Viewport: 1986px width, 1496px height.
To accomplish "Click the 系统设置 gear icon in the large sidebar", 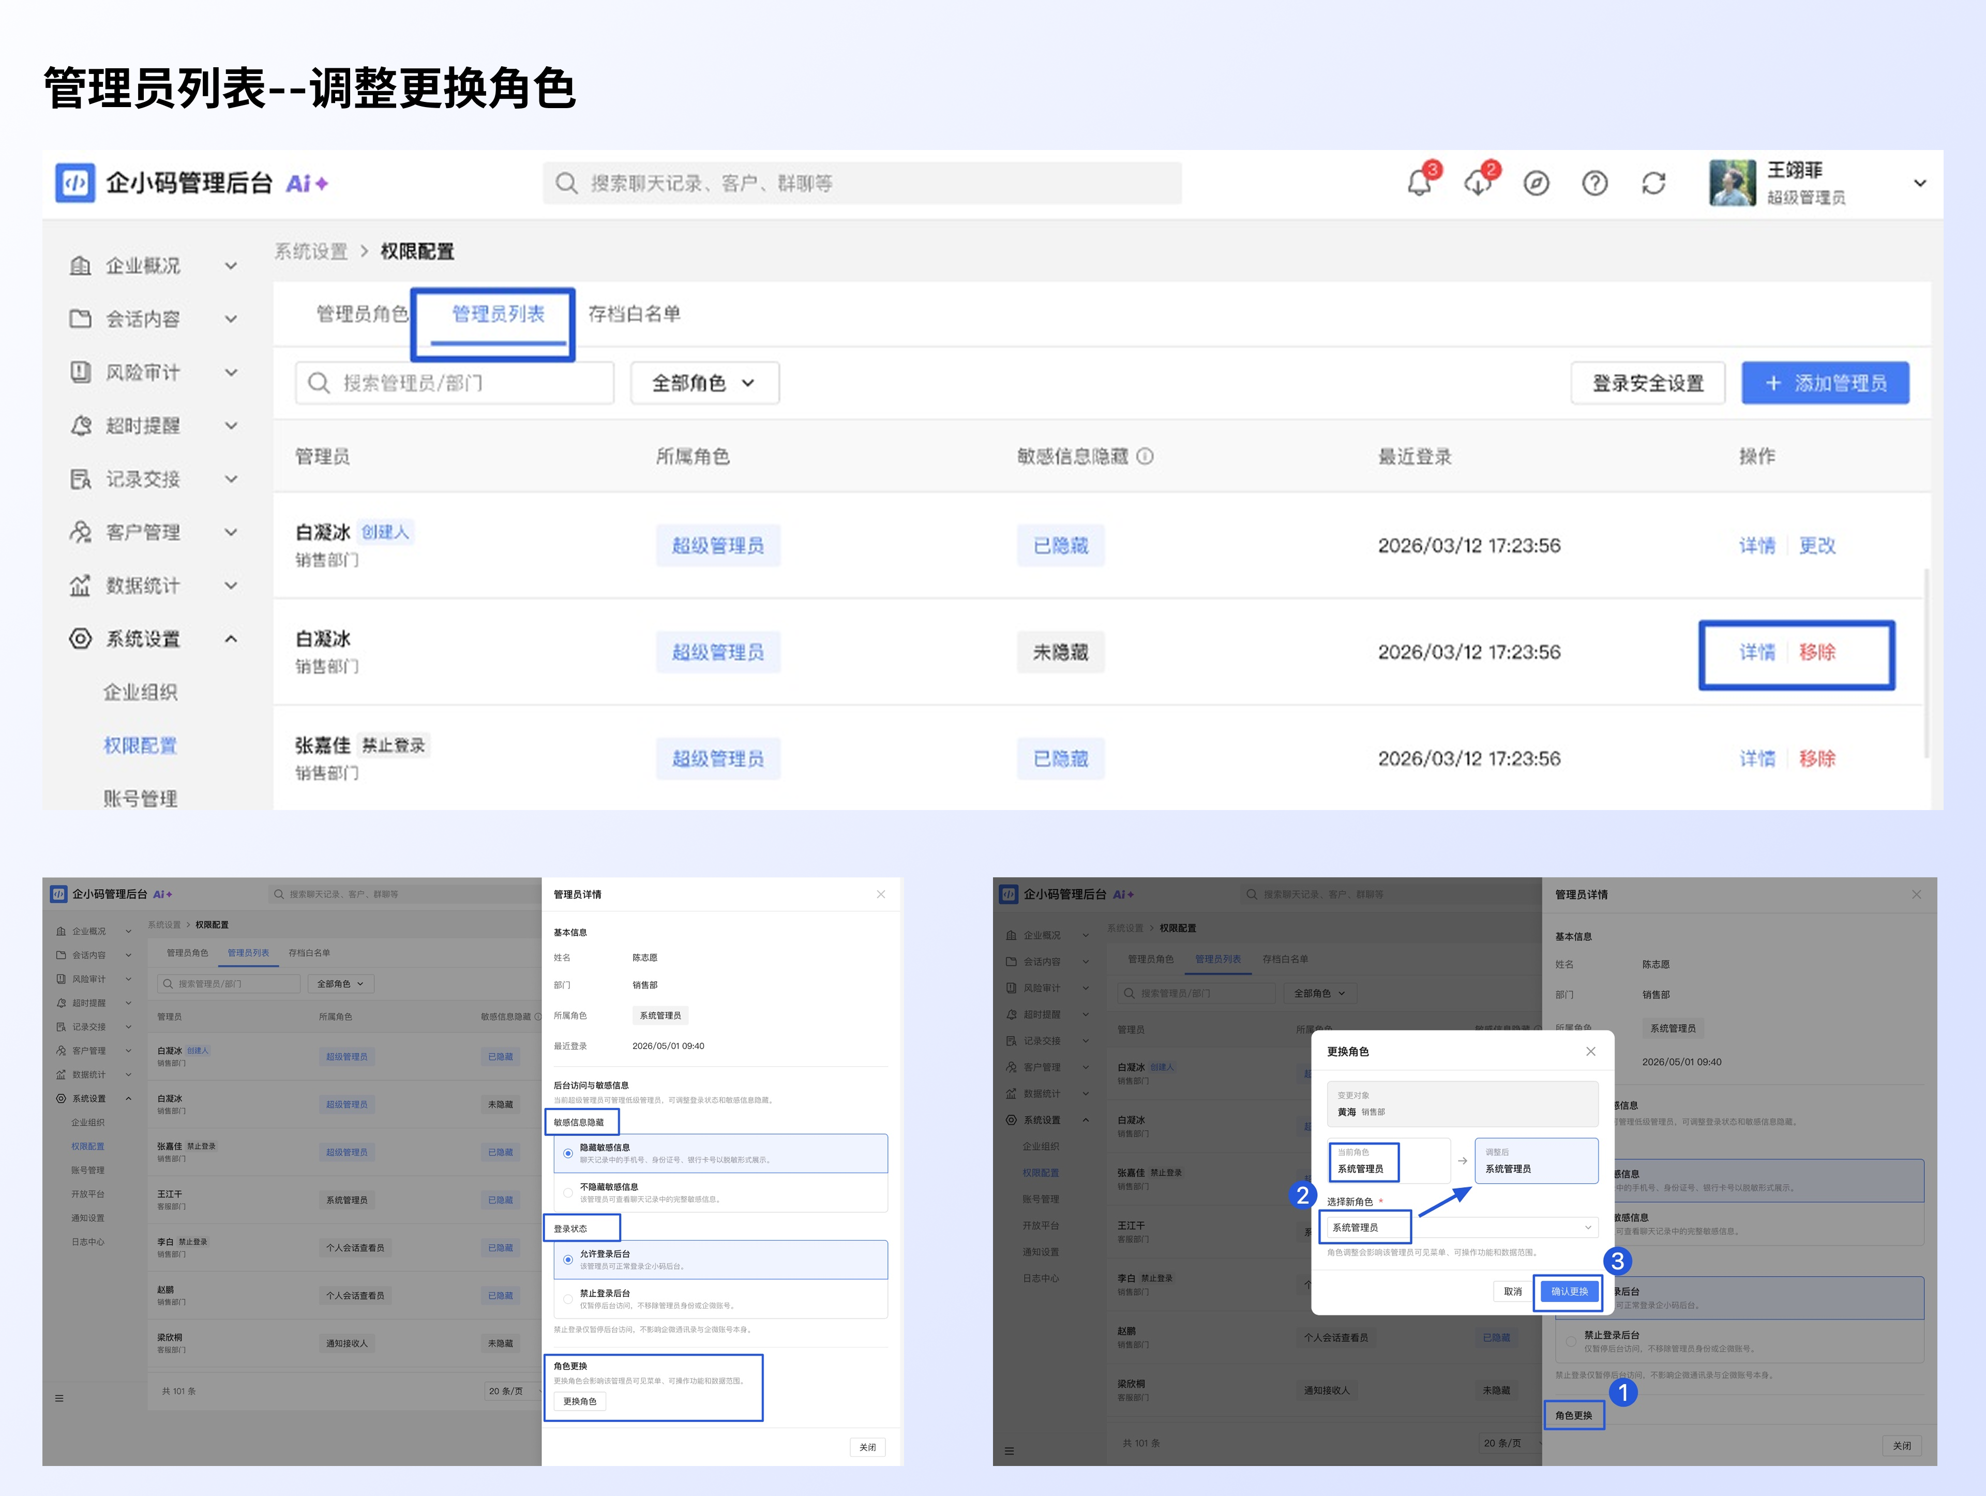I will [x=81, y=638].
